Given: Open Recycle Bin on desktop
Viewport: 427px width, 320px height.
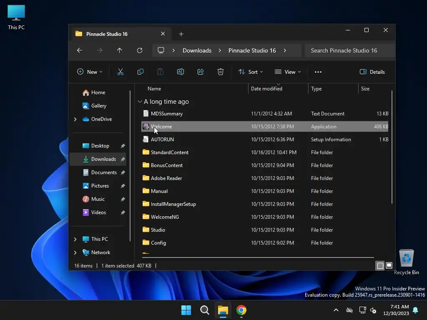Looking at the screenshot, I should [x=406, y=262].
